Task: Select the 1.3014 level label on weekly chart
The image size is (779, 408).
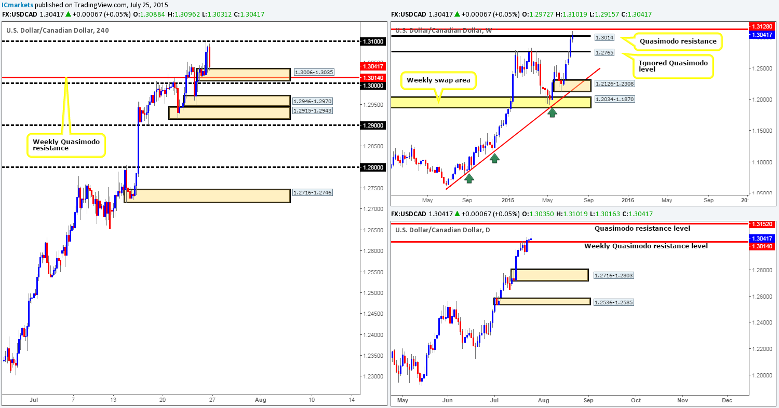Action: 603,38
